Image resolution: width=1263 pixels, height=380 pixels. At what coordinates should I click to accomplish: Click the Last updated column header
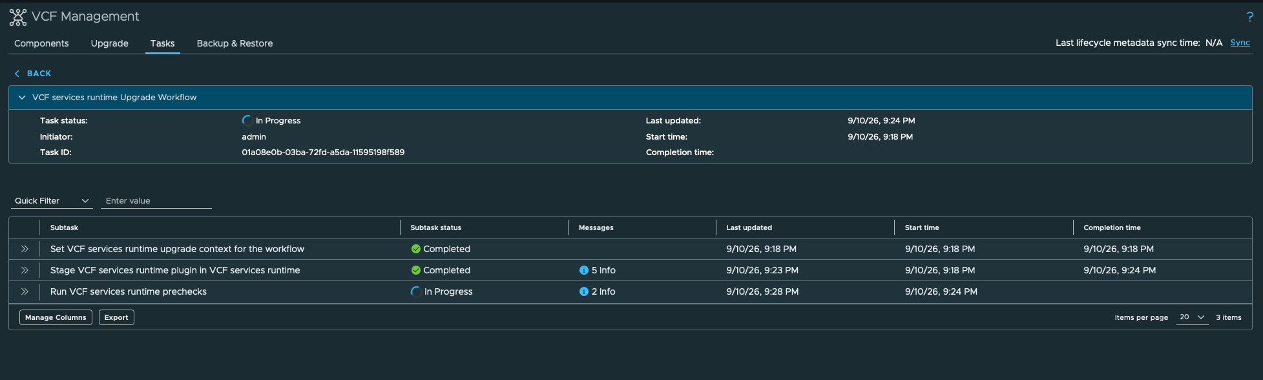pyautogui.click(x=749, y=227)
